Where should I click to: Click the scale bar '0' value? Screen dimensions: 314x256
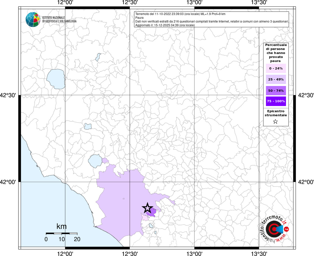tap(46, 239)
